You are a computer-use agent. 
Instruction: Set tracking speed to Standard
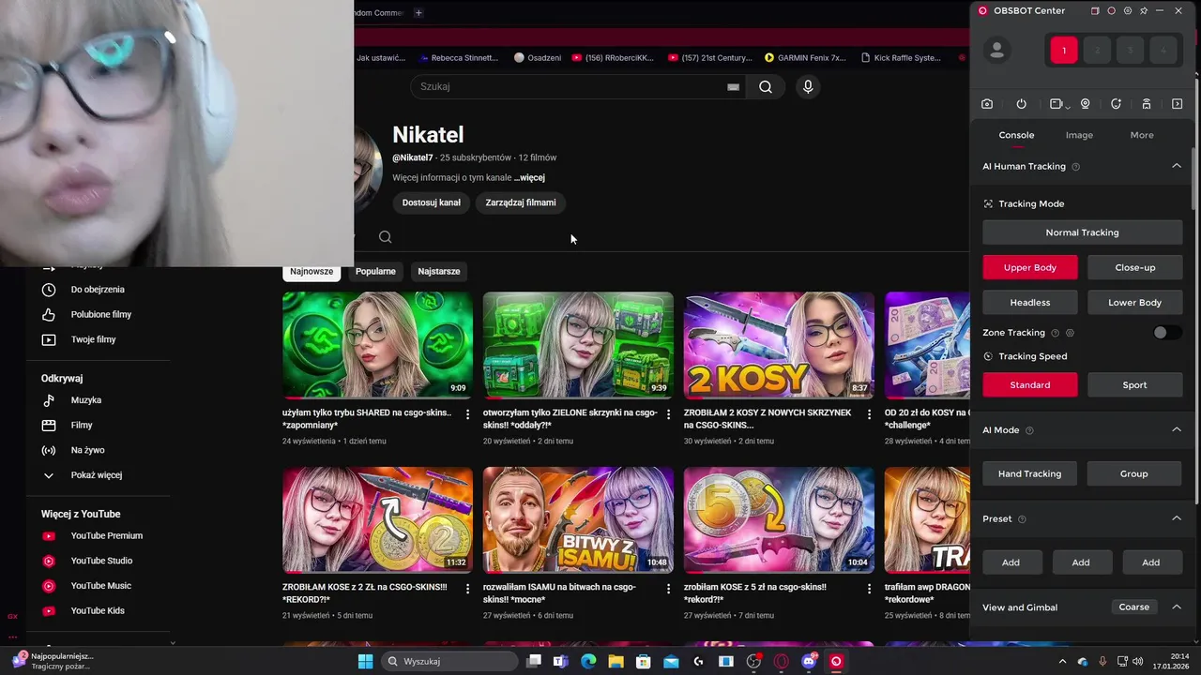click(1030, 384)
